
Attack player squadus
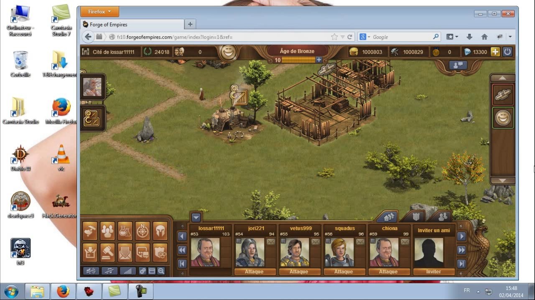pyautogui.click(x=344, y=272)
